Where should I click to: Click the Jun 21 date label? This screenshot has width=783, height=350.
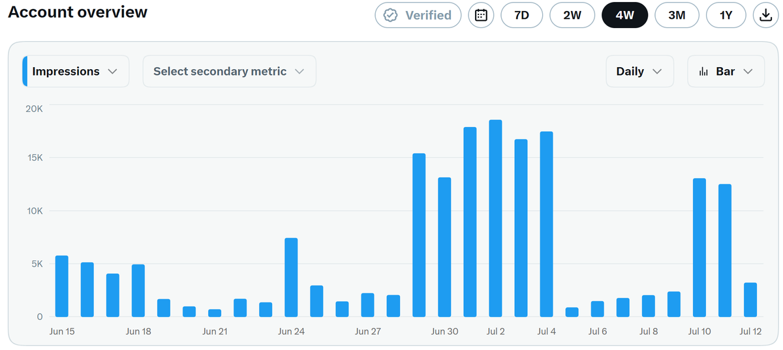click(215, 331)
